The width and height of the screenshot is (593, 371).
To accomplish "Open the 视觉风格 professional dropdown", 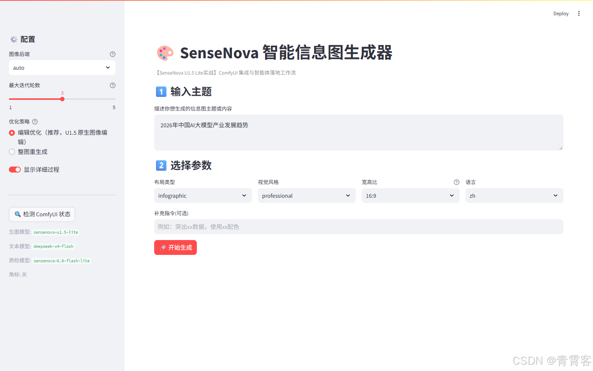I will pos(307,196).
